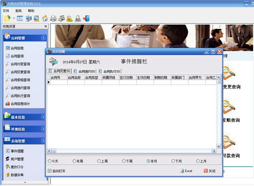Open 合同付款查询 in sidebar
Screen dimensions: 254x186
[18, 64]
